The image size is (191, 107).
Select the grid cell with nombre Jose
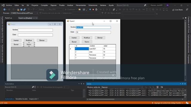click(96, 52)
